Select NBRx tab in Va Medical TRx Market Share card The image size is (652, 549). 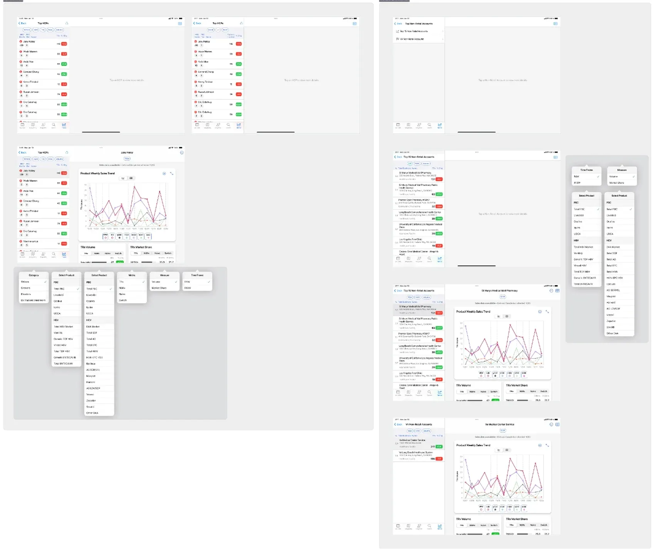pyautogui.click(x=522, y=525)
